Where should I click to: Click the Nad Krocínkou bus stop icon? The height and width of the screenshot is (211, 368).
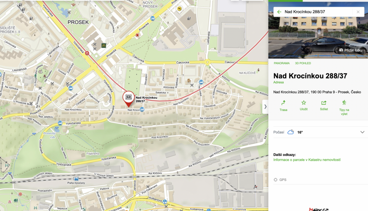coord(142,109)
